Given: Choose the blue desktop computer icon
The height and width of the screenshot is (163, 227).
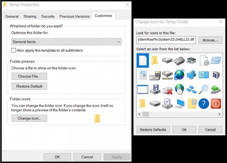Looking at the screenshot, I should (179, 104).
